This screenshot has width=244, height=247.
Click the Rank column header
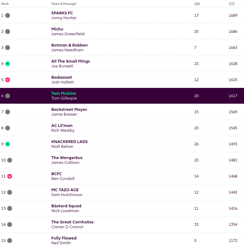click(5, 4)
